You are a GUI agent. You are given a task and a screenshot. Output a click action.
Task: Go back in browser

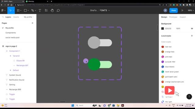pyautogui.click(x=2, y=5)
